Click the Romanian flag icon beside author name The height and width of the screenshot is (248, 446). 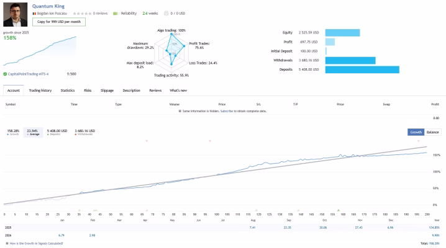34,13
